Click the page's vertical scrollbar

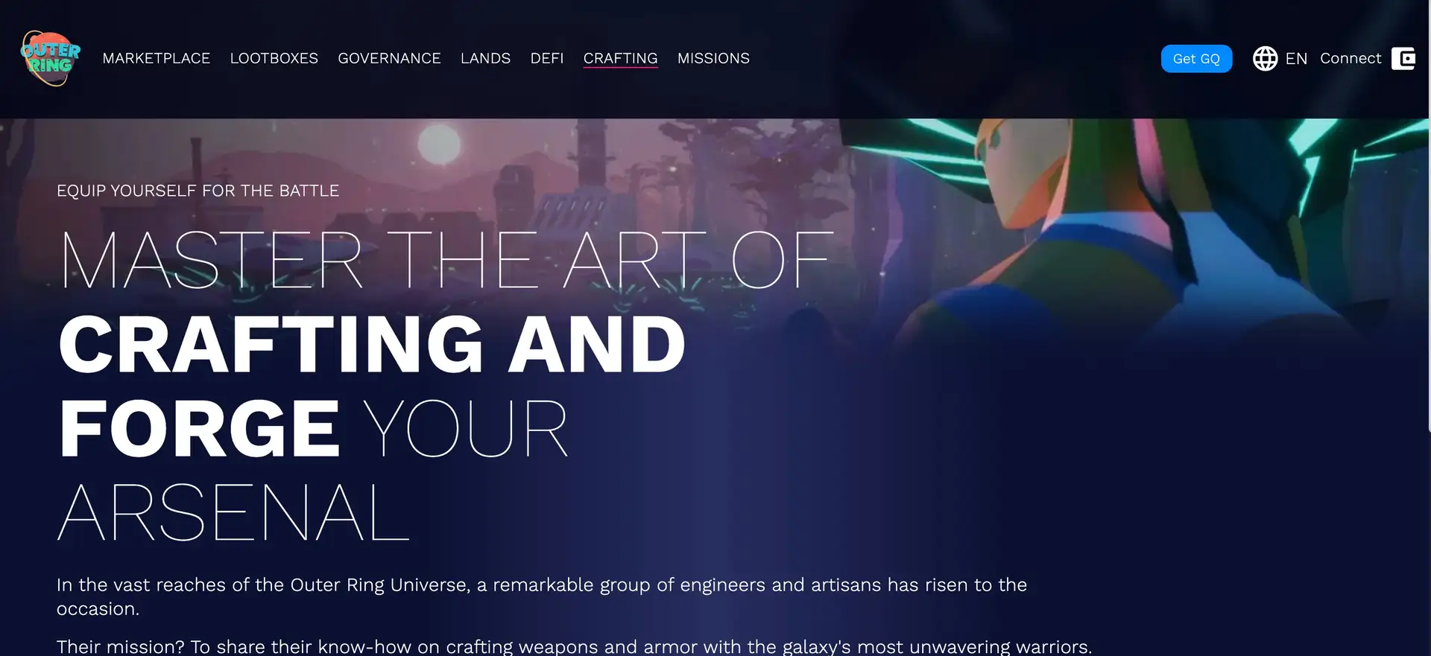(1429, 216)
